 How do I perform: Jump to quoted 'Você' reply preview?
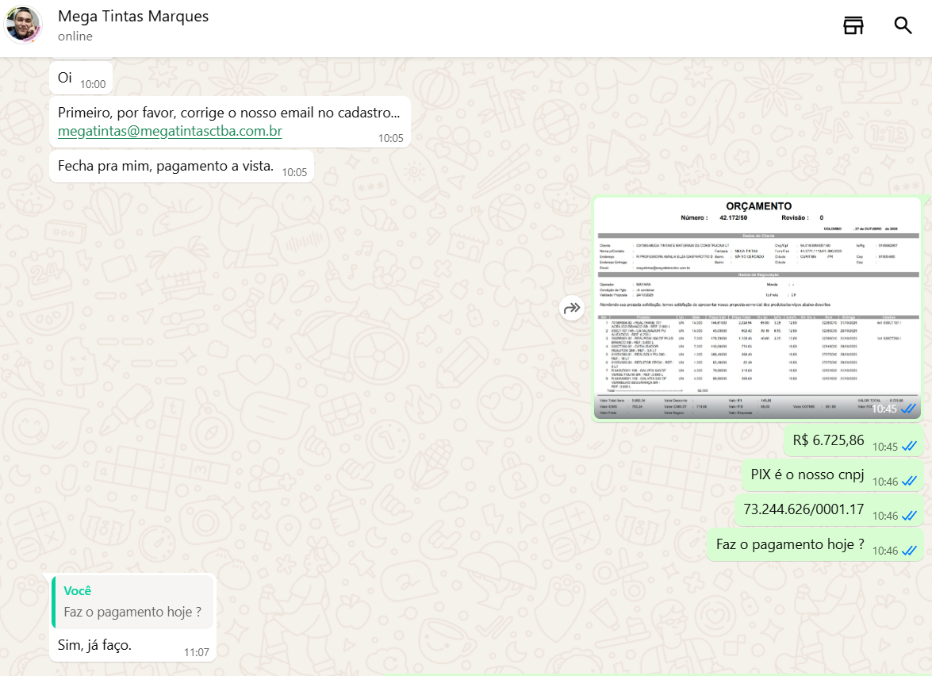[132, 602]
